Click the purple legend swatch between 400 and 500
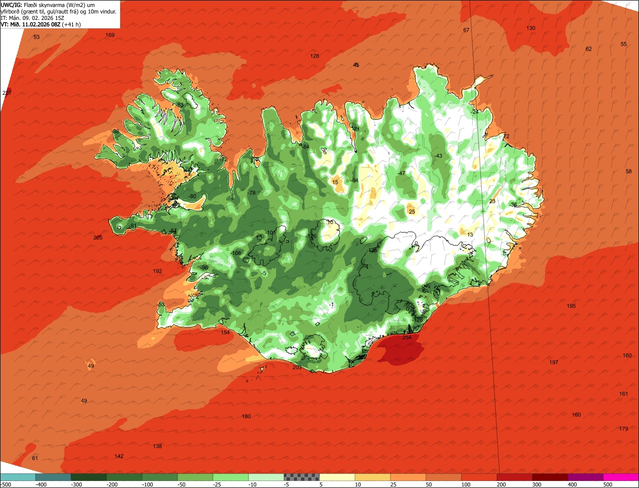This screenshot has height=488, width=639. tap(585, 477)
